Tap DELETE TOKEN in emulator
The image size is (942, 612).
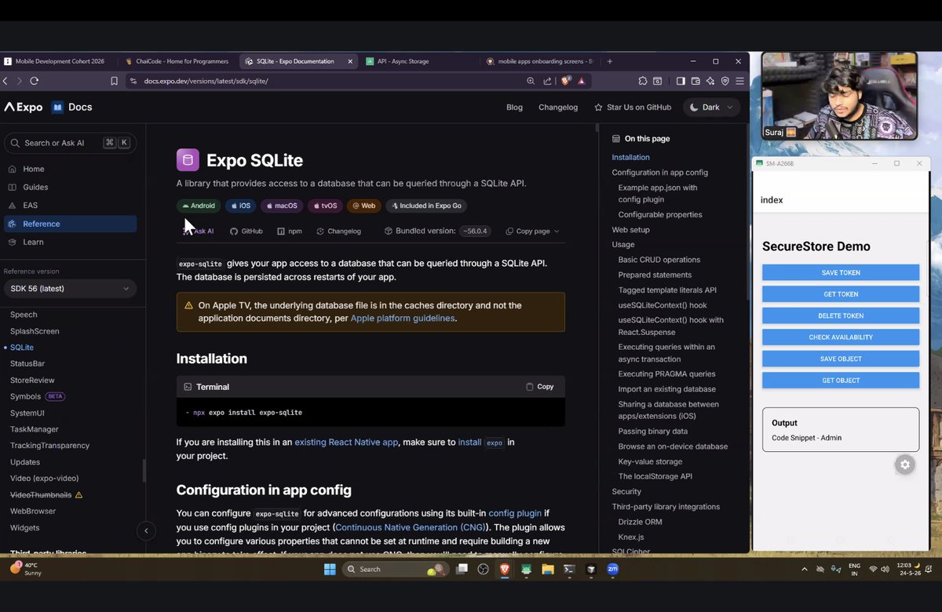coord(841,315)
